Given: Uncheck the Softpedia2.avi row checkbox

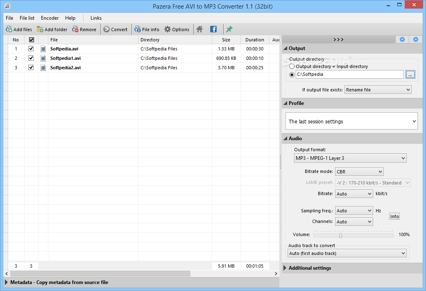Looking at the screenshot, I should coord(31,68).
